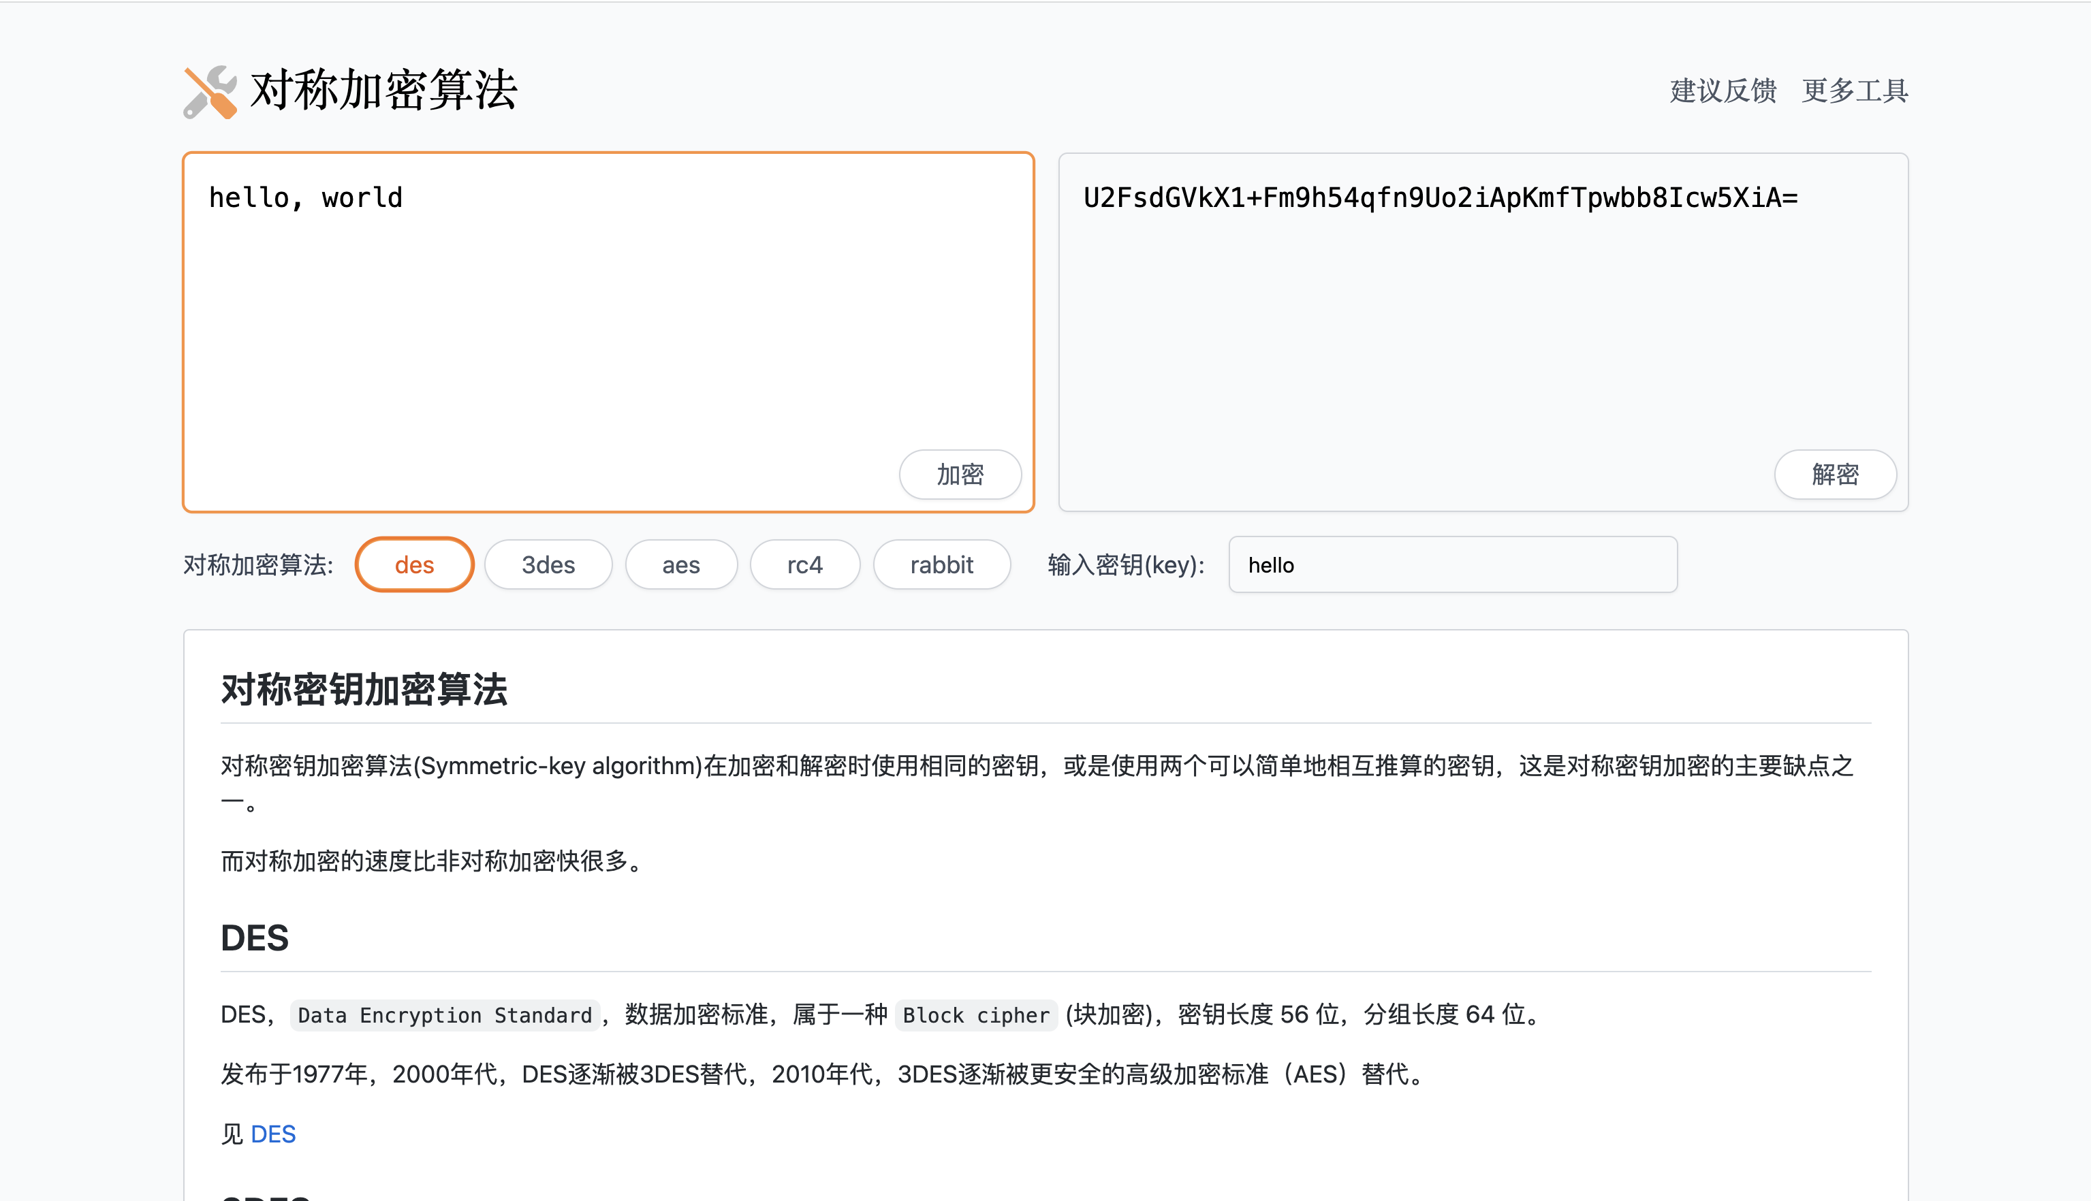The height and width of the screenshot is (1201, 2091).
Task: Select the rabbit algorithm option
Action: (941, 565)
